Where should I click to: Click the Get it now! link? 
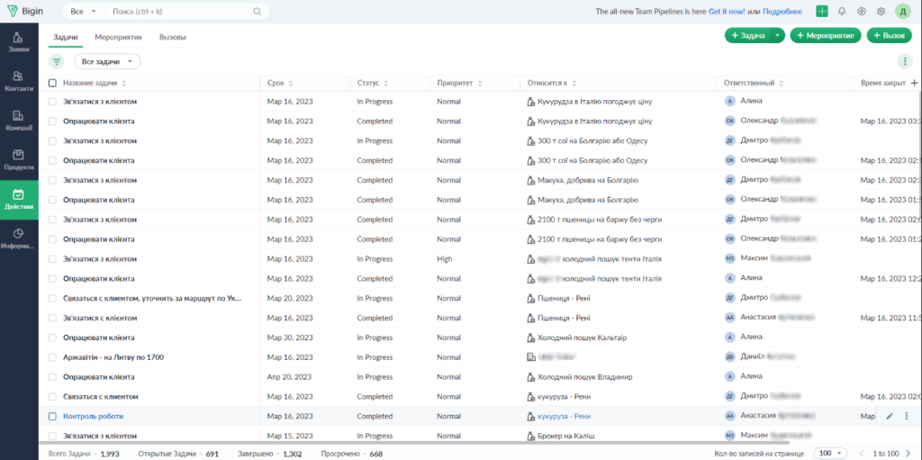coord(728,12)
